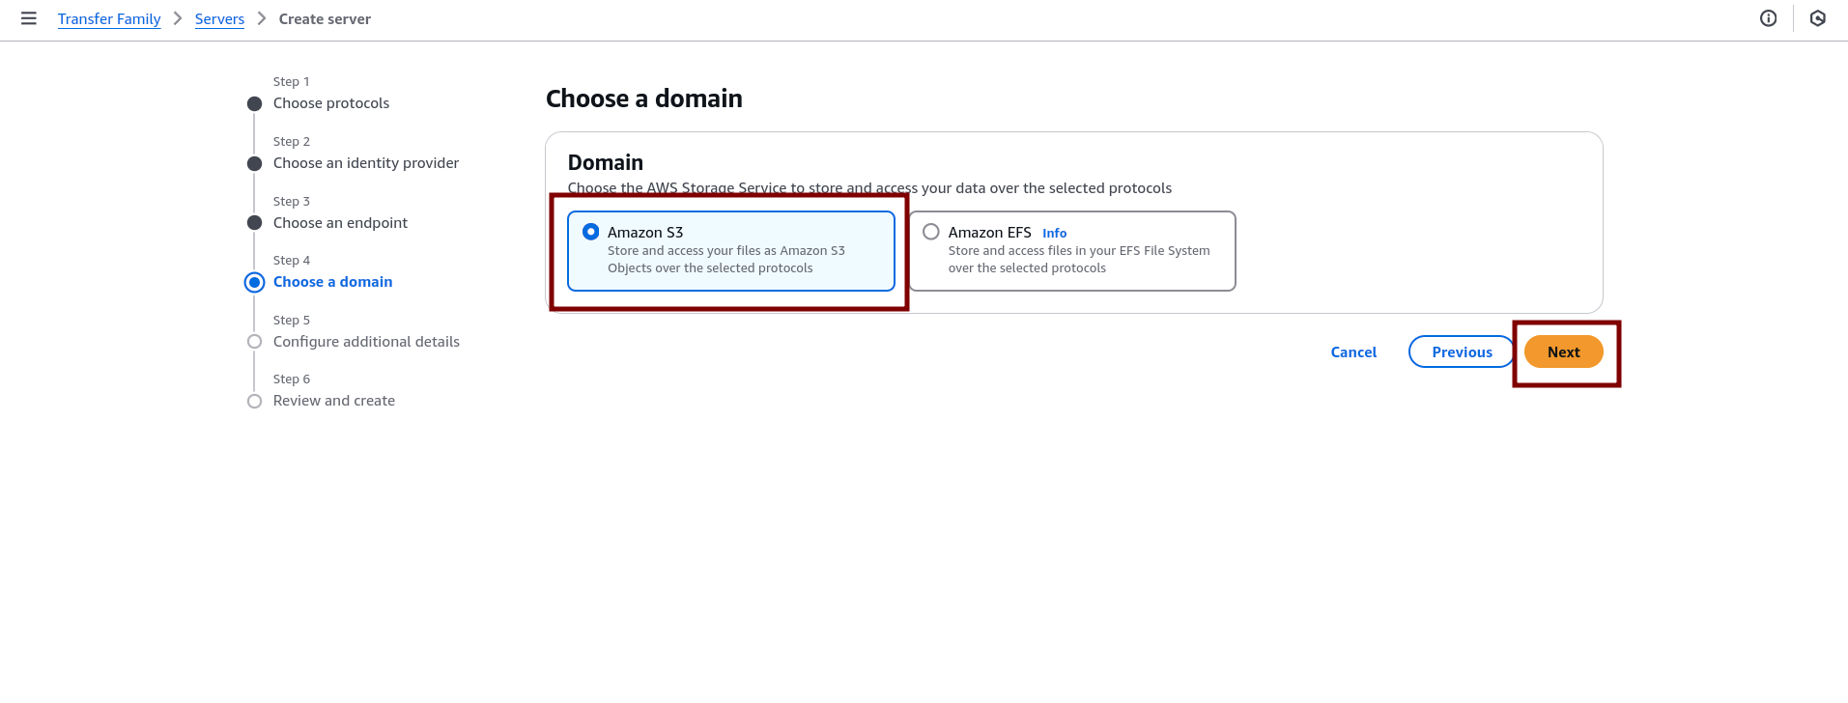Open the Servers breadcrumb link
The width and height of the screenshot is (1848, 703).
(x=219, y=19)
